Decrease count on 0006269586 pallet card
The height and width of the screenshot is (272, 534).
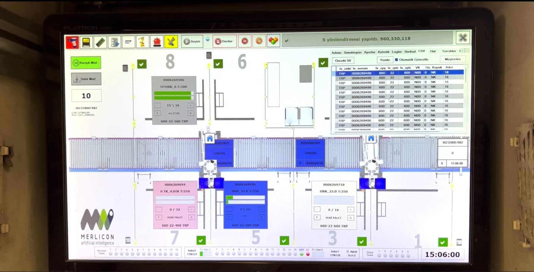coord(158,105)
